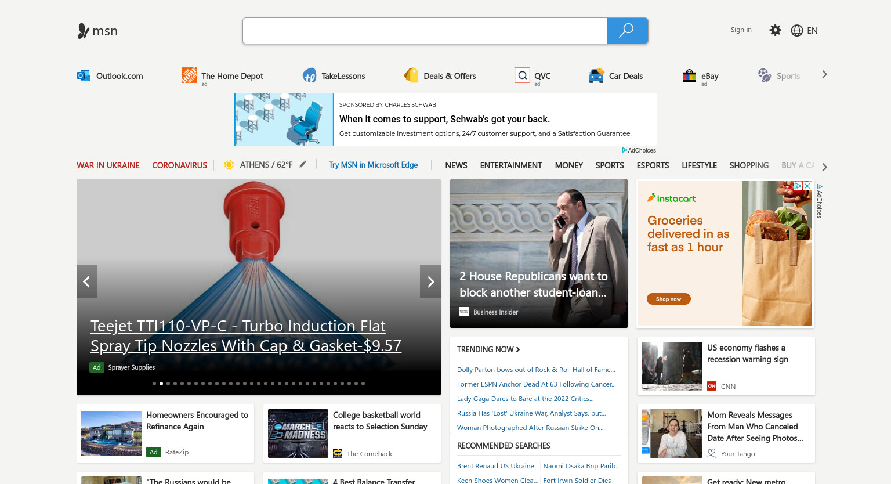
Task: Open College basketball Selection Sunday article
Action: [x=380, y=421]
